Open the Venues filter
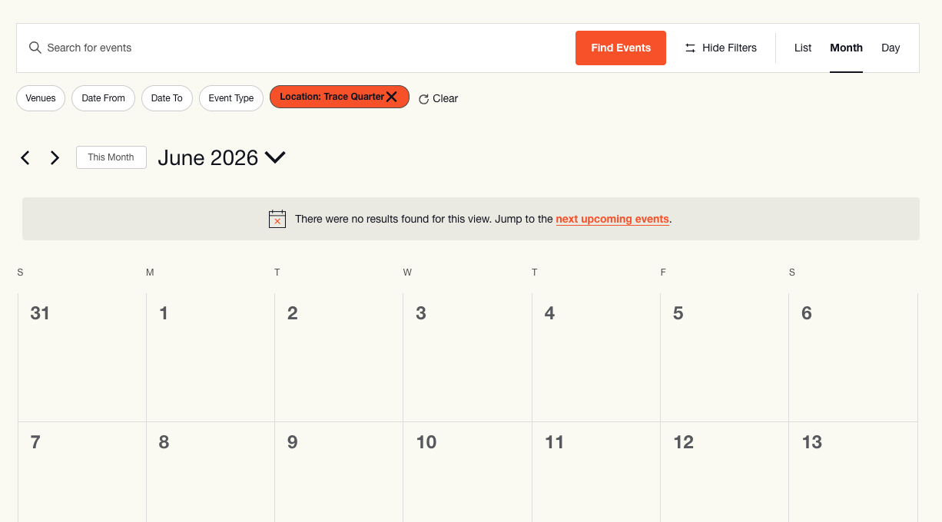This screenshot has height=522, width=942. [x=41, y=98]
